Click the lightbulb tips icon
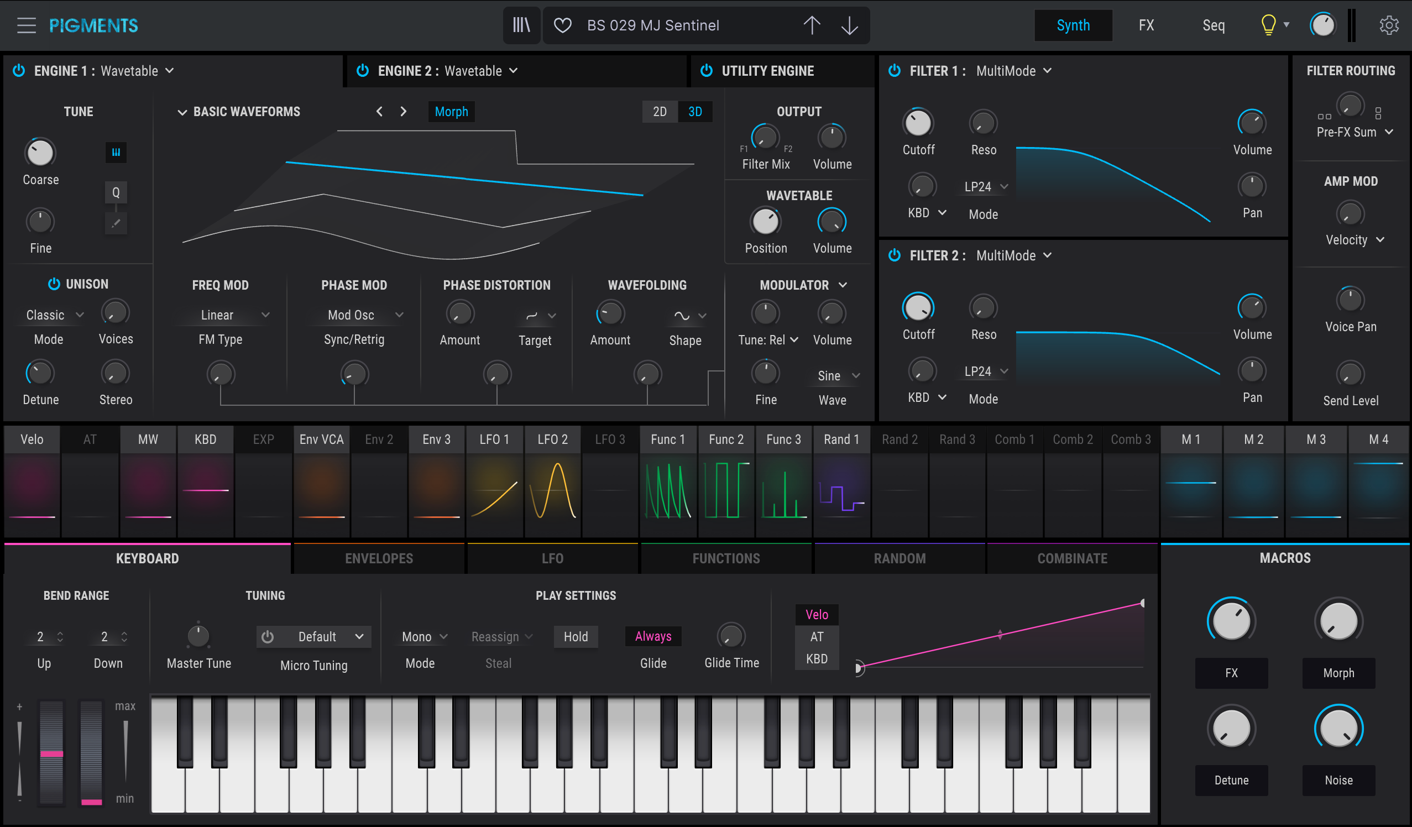The width and height of the screenshot is (1412, 827). coord(1268,25)
